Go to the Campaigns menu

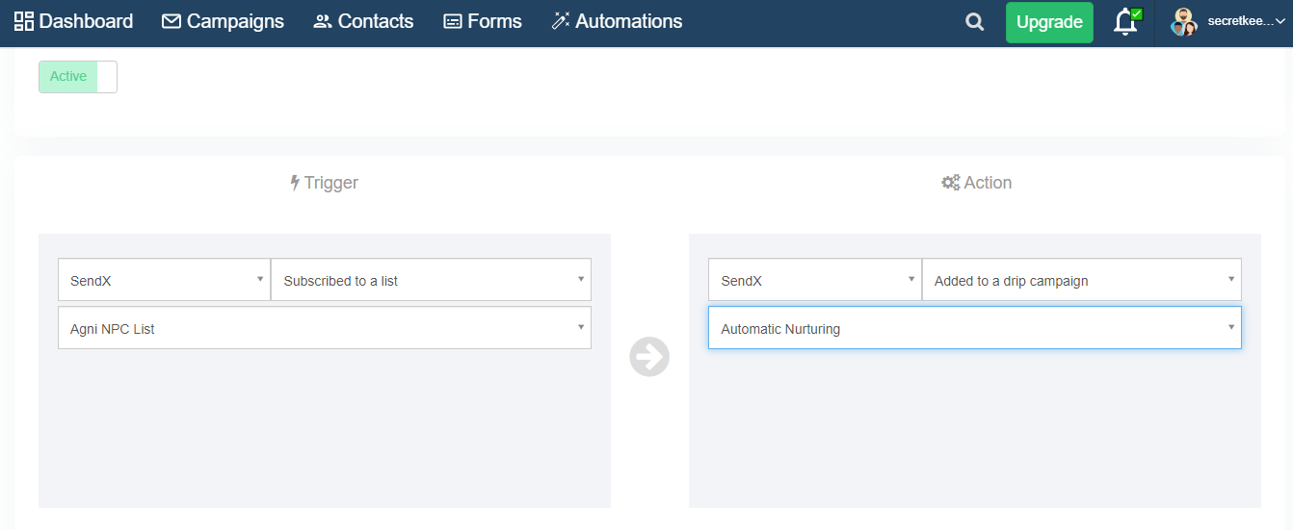235,21
